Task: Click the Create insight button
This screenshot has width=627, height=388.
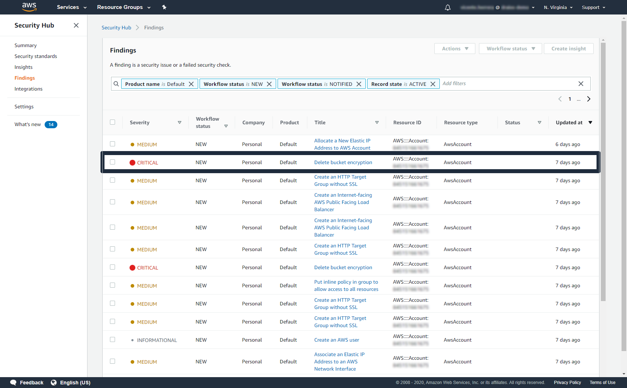Action: click(x=569, y=49)
